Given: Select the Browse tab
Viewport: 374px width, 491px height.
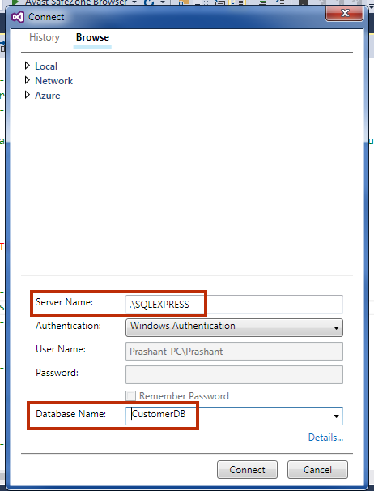Looking at the screenshot, I should coord(92,37).
